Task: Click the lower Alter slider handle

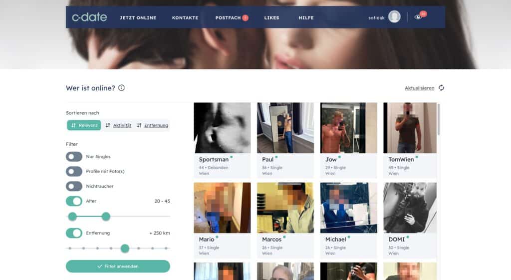Action: tap(72, 216)
